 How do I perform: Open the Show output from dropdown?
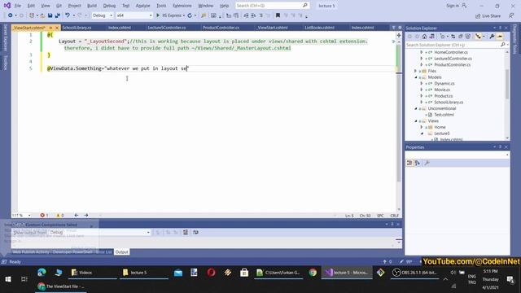tap(99, 232)
